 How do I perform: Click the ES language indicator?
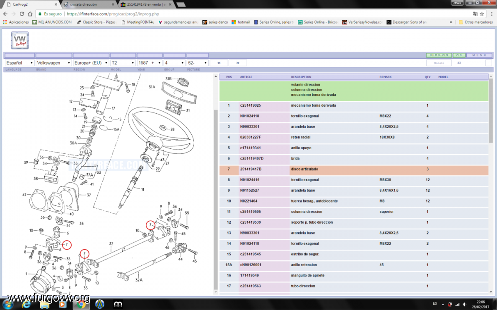[435, 303]
